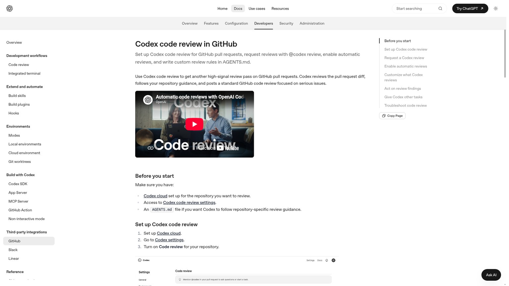This screenshot has height=286, width=509.
Task: Click the OpenAI logo in the header
Action: tap(10, 9)
